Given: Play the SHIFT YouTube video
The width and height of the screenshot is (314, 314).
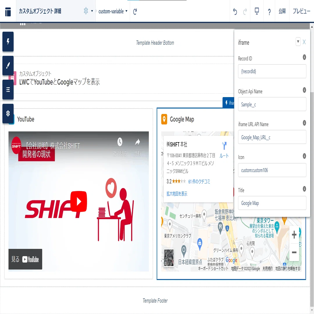Looking at the screenshot, I should click(x=79, y=201).
